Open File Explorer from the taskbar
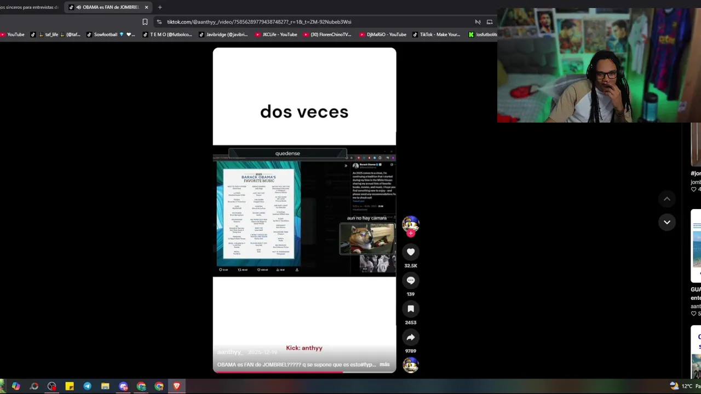 (x=105, y=386)
